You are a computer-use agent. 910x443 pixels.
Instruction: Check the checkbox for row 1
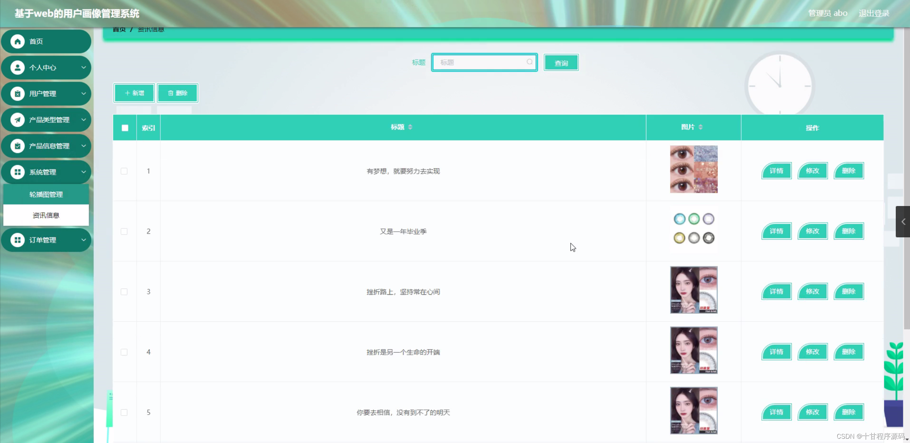coord(124,171)
